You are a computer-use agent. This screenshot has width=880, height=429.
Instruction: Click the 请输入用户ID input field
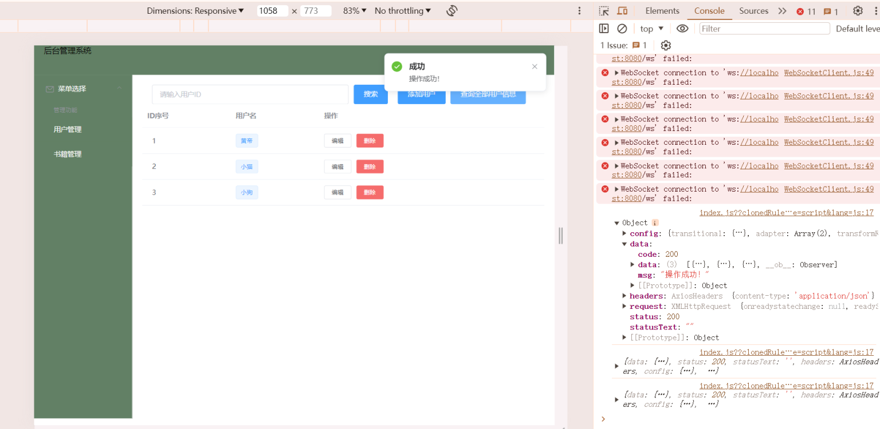[x=250, y=94]
